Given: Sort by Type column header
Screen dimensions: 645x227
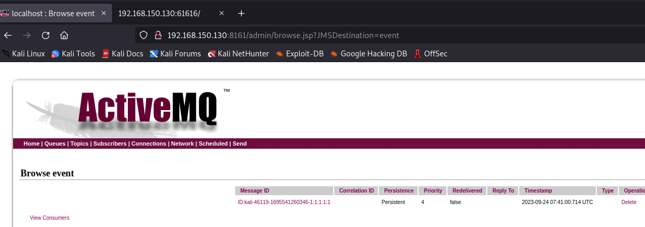Looking at the screenshot, I should [x=608, y=190].
